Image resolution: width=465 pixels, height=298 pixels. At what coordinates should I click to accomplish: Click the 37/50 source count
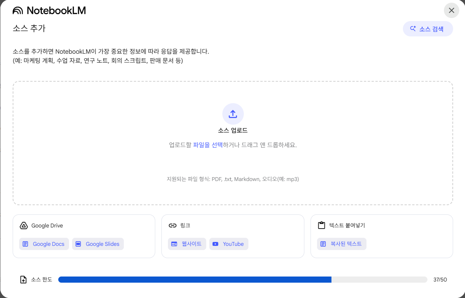[440, 280]
